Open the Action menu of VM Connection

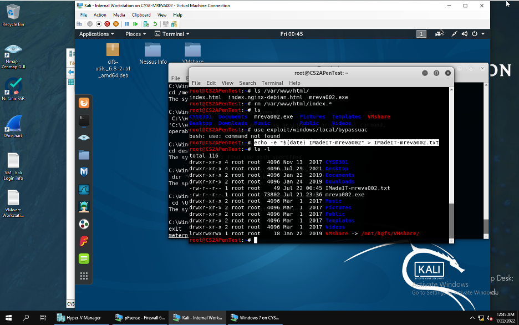[100, 15]
